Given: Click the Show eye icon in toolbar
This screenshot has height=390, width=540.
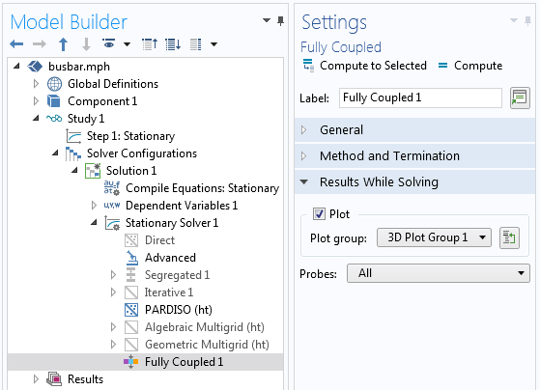Looking at the screenshot, I should pos(109,43).
